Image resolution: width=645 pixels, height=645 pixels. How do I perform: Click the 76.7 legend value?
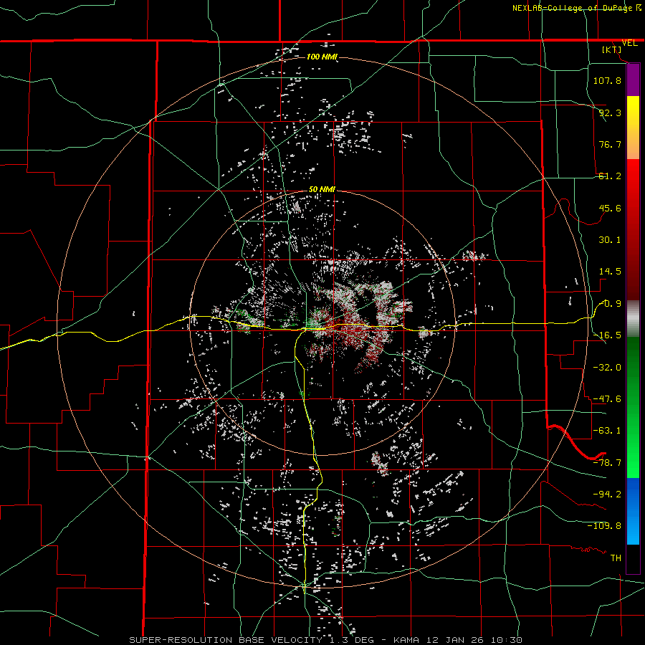[610, 144]
